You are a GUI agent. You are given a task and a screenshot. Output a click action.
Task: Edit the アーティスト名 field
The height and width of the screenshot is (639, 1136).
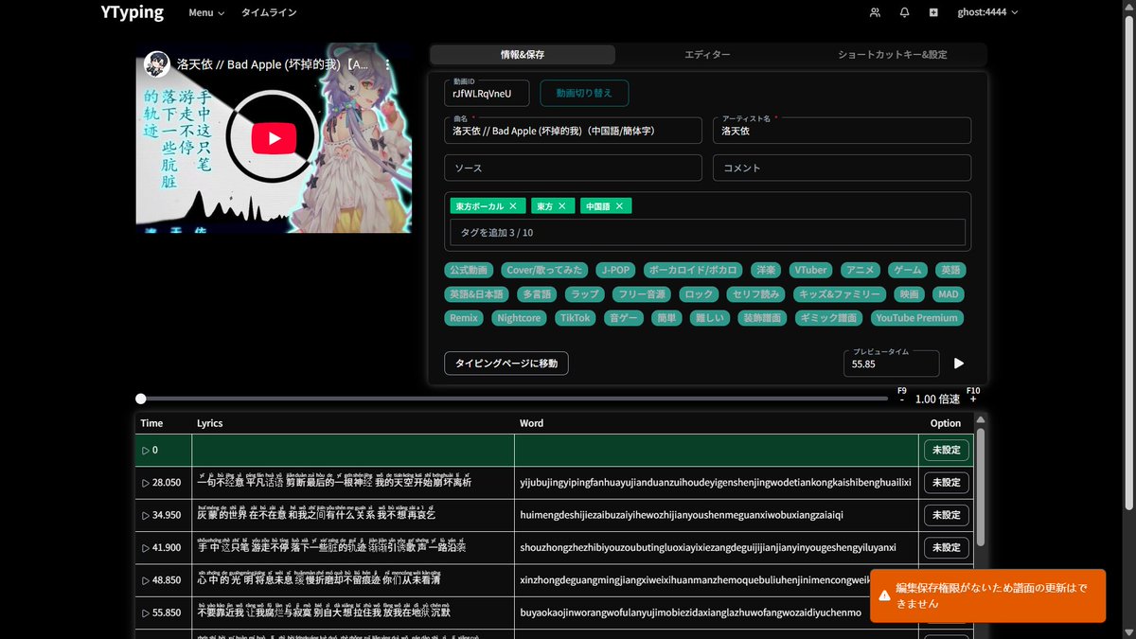[x=842, y=131]
